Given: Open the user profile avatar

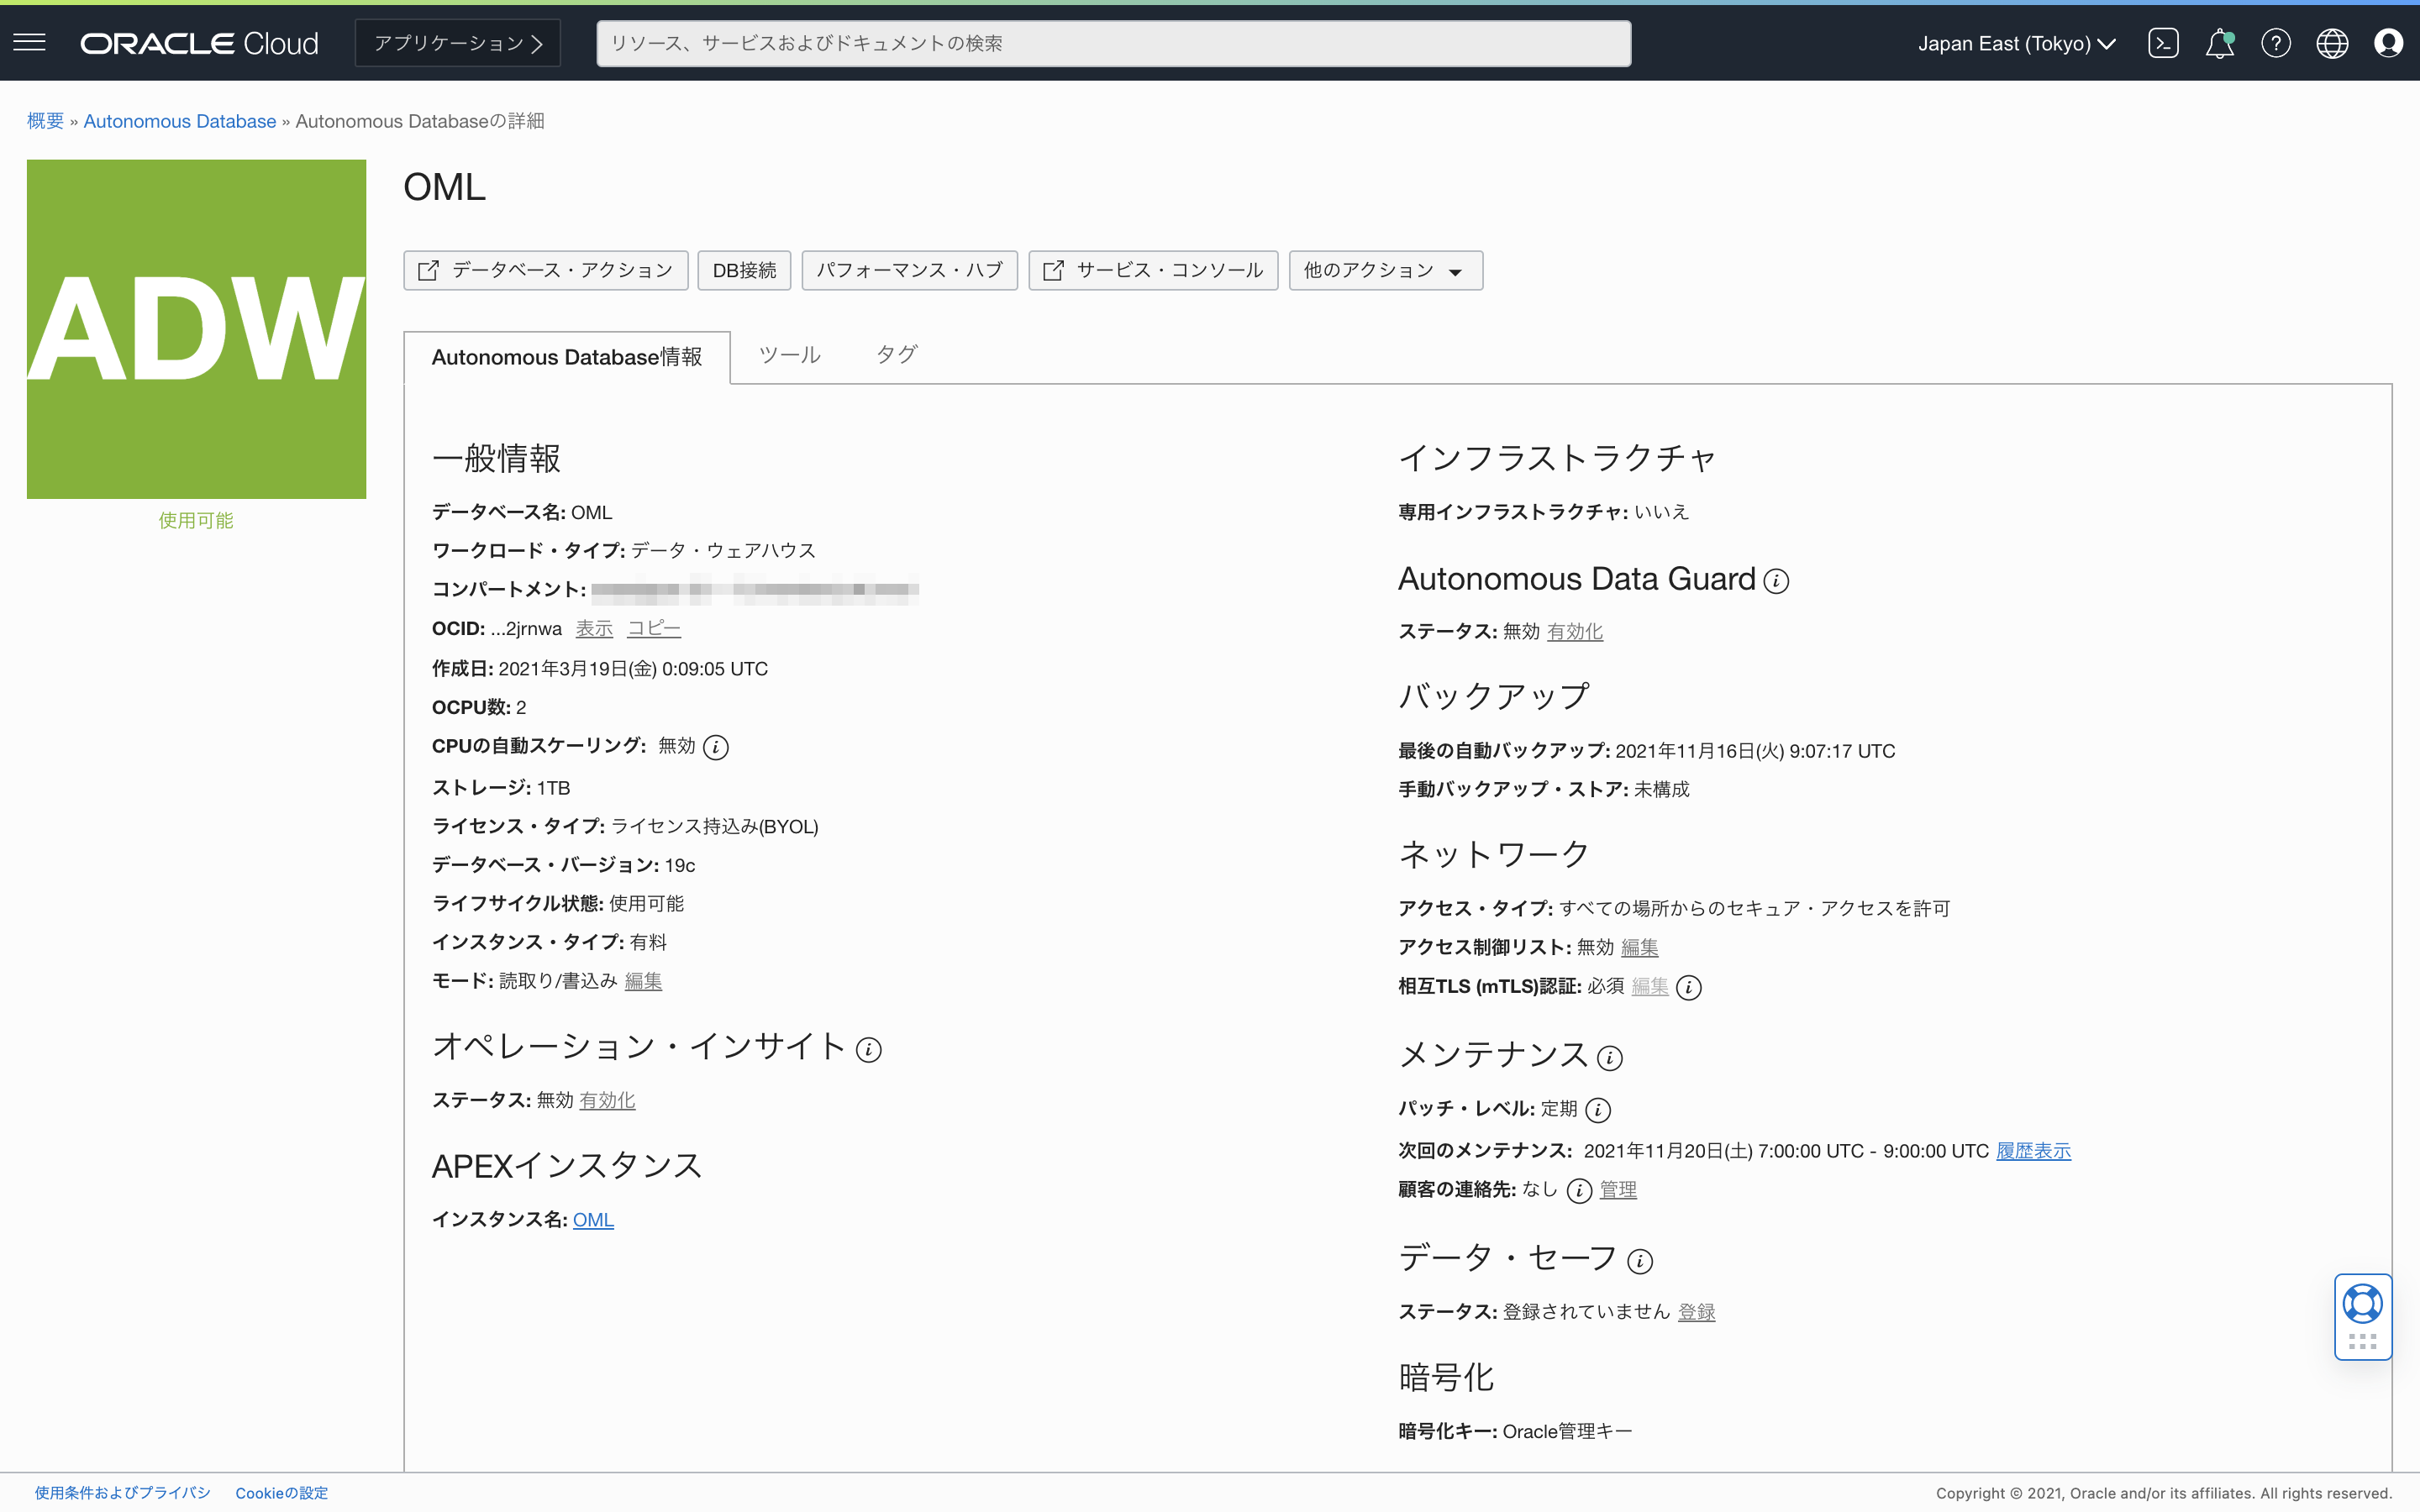Looking at the screenshot, I should pyautogui.click(x=2388, y=43).
